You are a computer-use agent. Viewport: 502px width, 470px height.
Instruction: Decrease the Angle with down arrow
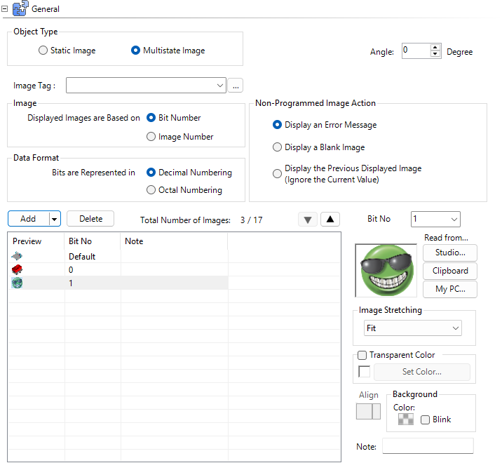click(x=435, y=54)
